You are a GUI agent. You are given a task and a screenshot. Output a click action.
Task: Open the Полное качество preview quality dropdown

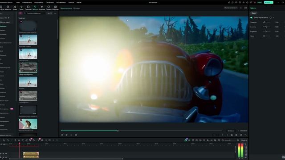click(x=231, y=8)
